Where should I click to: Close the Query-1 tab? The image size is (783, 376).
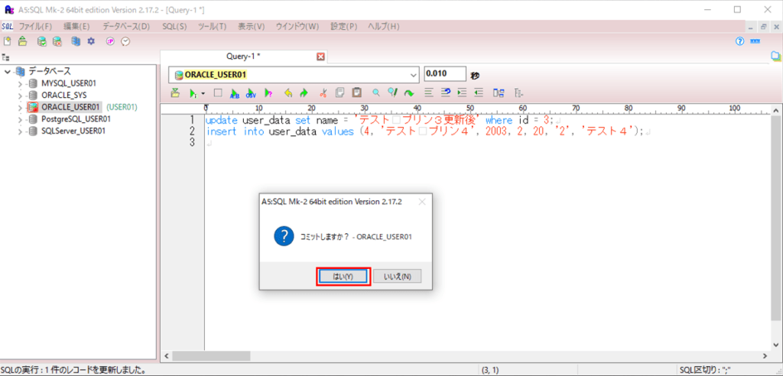[x=321, y=57]
